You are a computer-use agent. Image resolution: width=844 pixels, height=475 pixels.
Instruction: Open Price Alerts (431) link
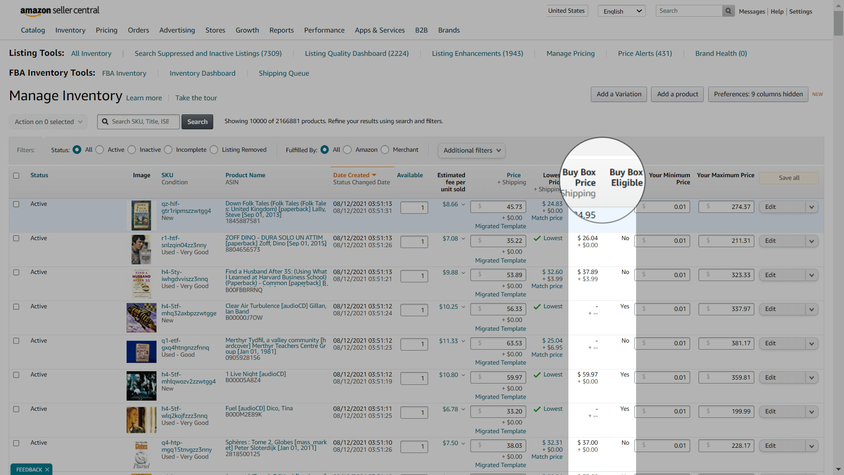(644, 54)
